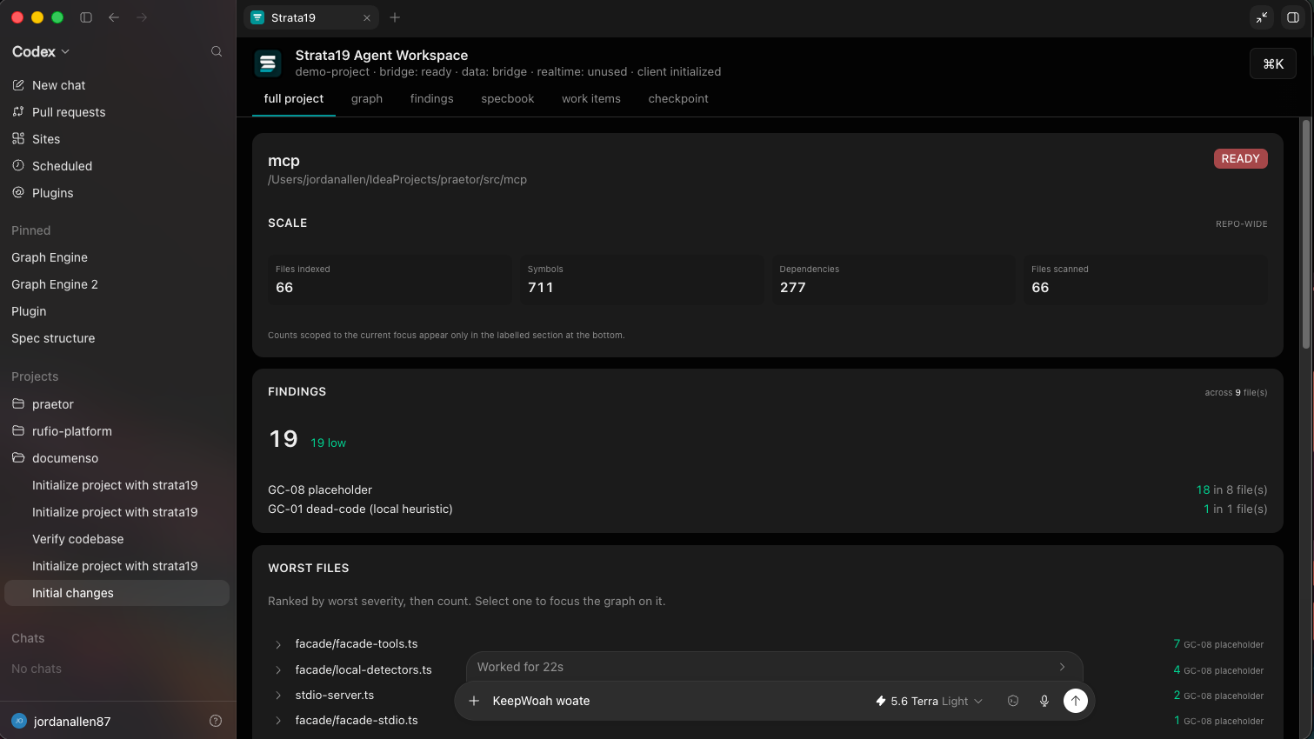Toggle the right side panel icon
The width and height of the screenshot is (1314, 739).
click(x=1293, y=17)
